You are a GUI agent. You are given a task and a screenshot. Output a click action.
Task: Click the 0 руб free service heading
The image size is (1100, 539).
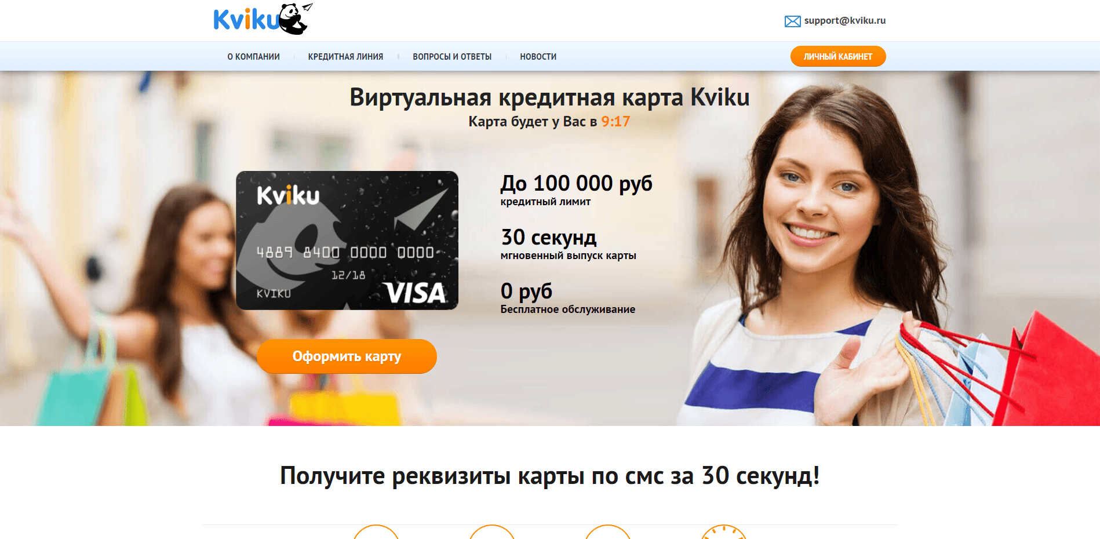click(526, 291)
